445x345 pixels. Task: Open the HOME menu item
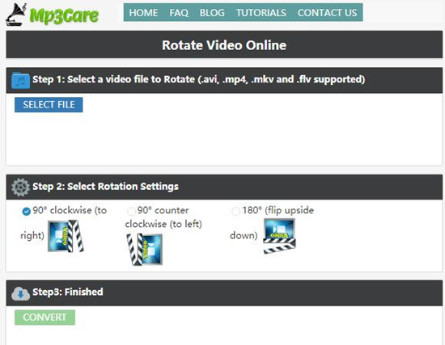143,13
